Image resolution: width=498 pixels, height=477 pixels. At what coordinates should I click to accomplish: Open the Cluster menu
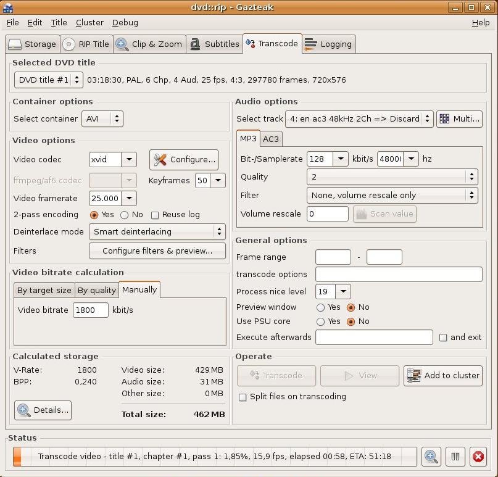coord(89,23)
